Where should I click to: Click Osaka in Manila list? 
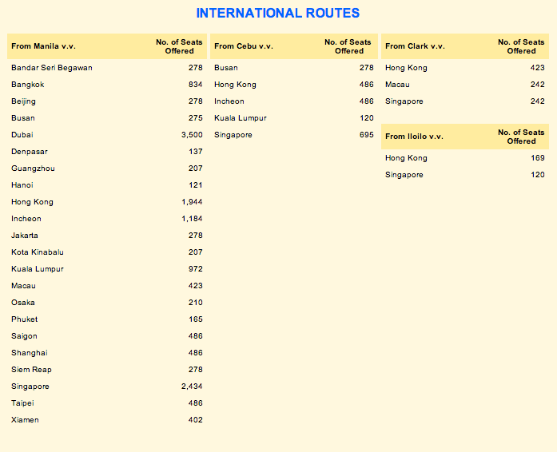(x=23, y=303)
